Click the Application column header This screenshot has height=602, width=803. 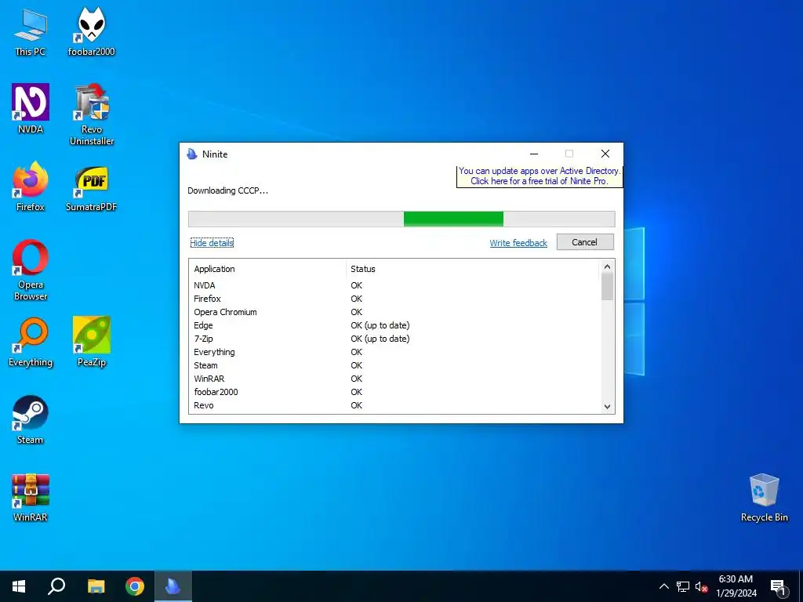pos(268,269)
